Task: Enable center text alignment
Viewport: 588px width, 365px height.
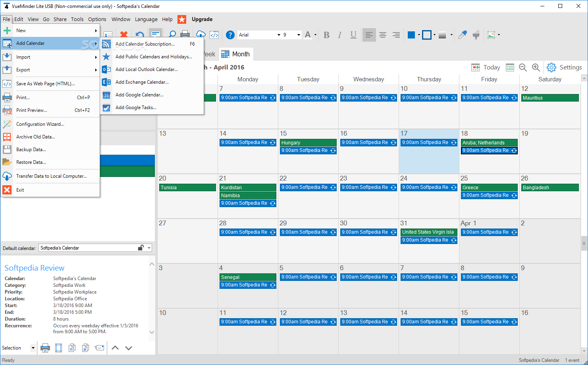Action: [x=383, y=35]
